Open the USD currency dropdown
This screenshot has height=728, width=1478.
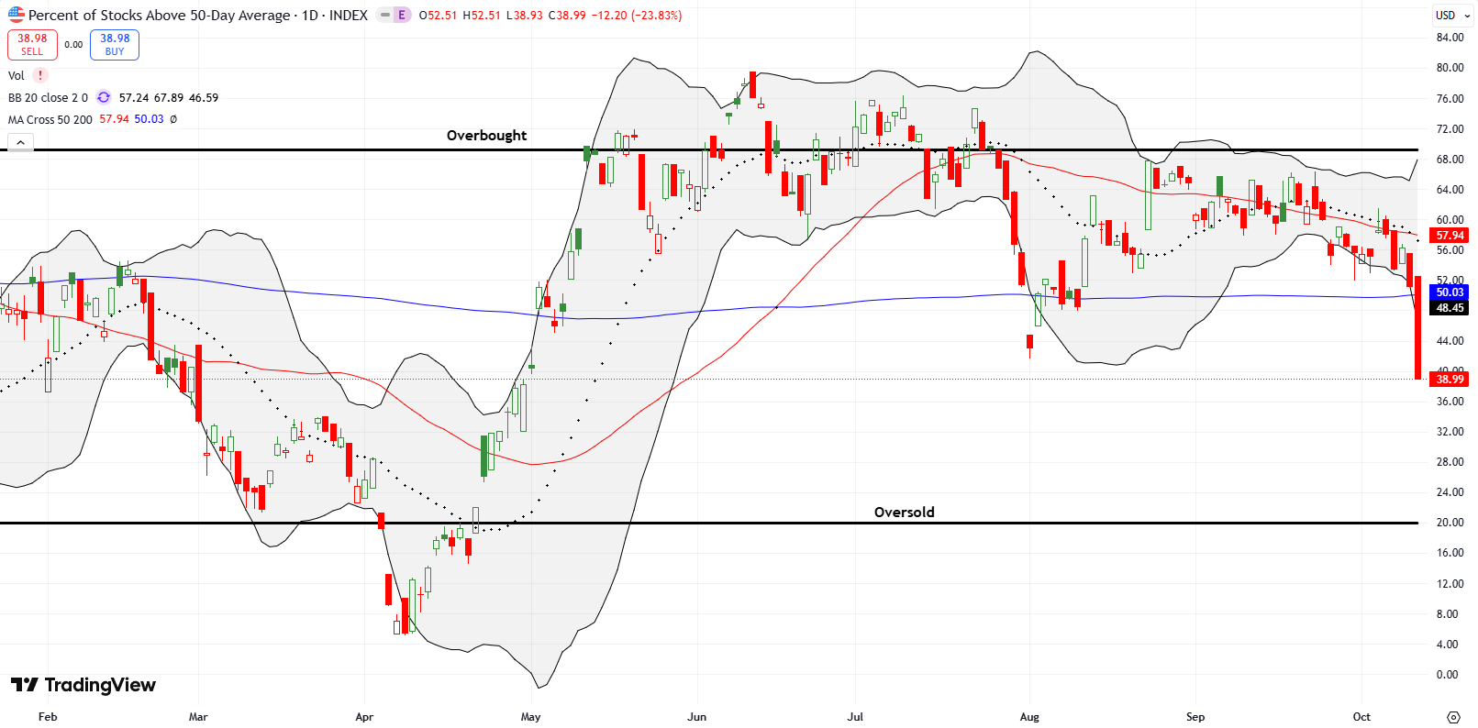1450,15
